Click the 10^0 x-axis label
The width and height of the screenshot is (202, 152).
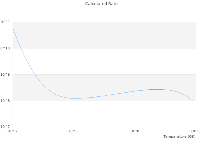coord(135,131)
